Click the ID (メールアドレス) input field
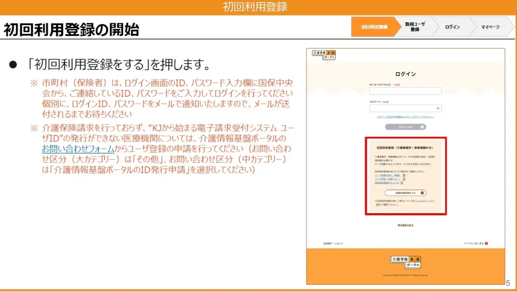Image resolution: width=517 pixels, height=291 pixels. (405, 91)
